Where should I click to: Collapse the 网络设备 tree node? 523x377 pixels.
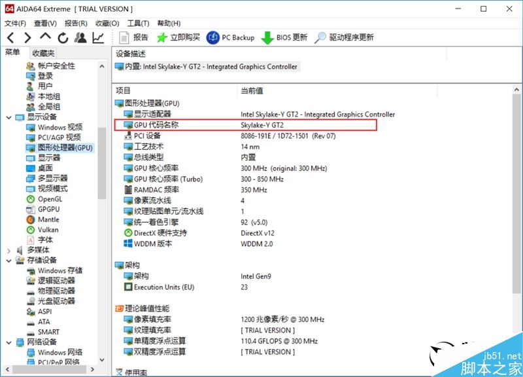pos(8,342)
